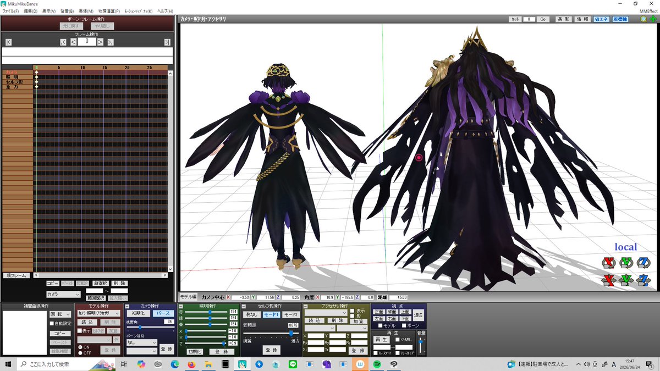Enable ボーン checkbox in 視点 panel
This screenshot has width=660, height=371.
coord(405,325)
